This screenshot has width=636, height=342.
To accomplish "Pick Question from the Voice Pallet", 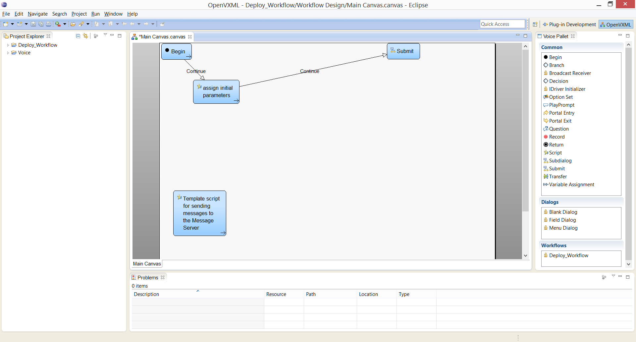I will 556,129.
